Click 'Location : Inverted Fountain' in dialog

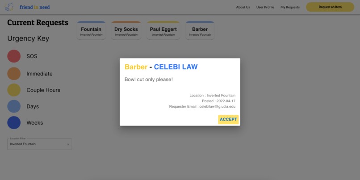point(212,96)
